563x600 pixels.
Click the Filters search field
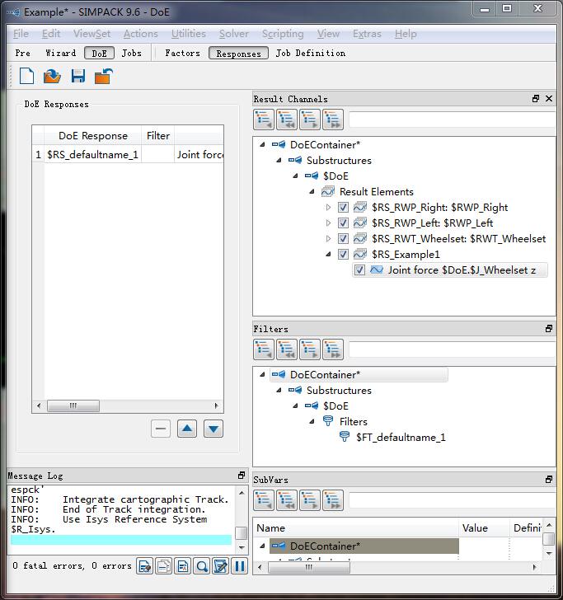click(452, 349)
